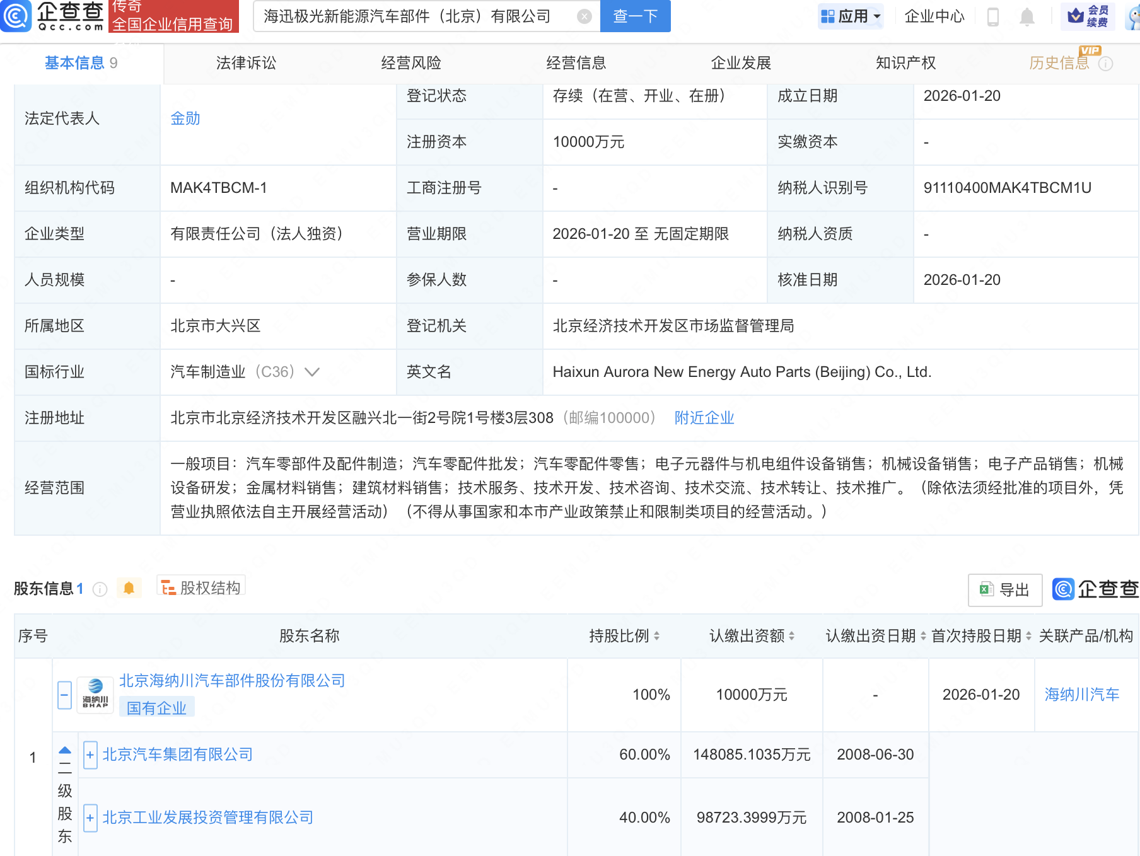The height and width of the screenshot is (856, 1140).
Task: Click the Qichacha logo in the header
Action: point(54,16)
